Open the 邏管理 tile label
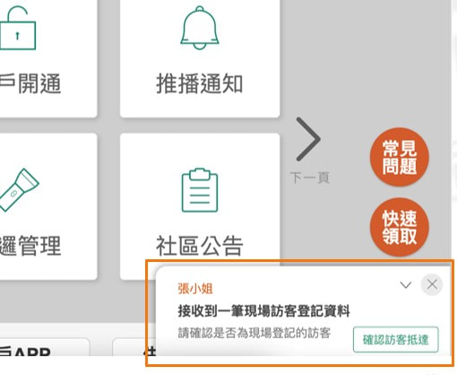 [30, 246]
